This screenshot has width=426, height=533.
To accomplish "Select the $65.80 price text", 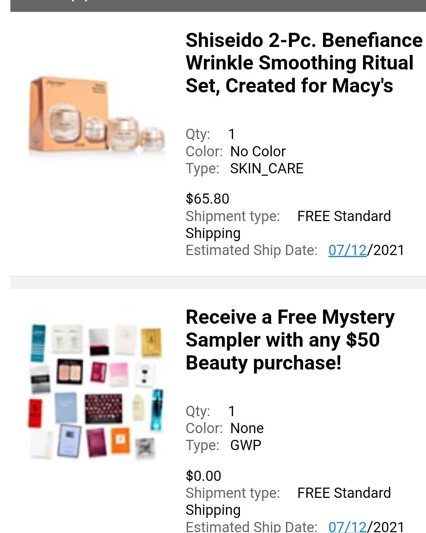I will 207,199.
